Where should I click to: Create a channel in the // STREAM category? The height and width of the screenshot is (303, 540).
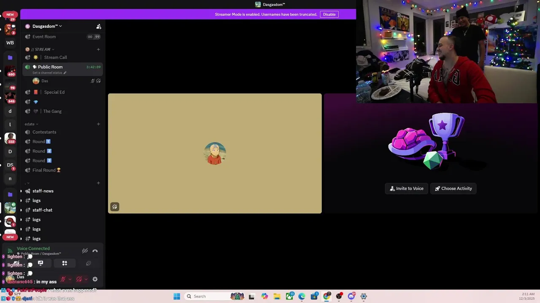98,49
